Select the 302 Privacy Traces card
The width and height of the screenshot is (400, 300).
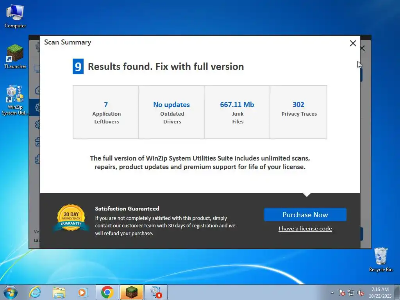pyautogui.click(x=298, y=112)
